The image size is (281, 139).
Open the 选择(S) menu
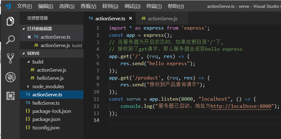pos(67,6)
